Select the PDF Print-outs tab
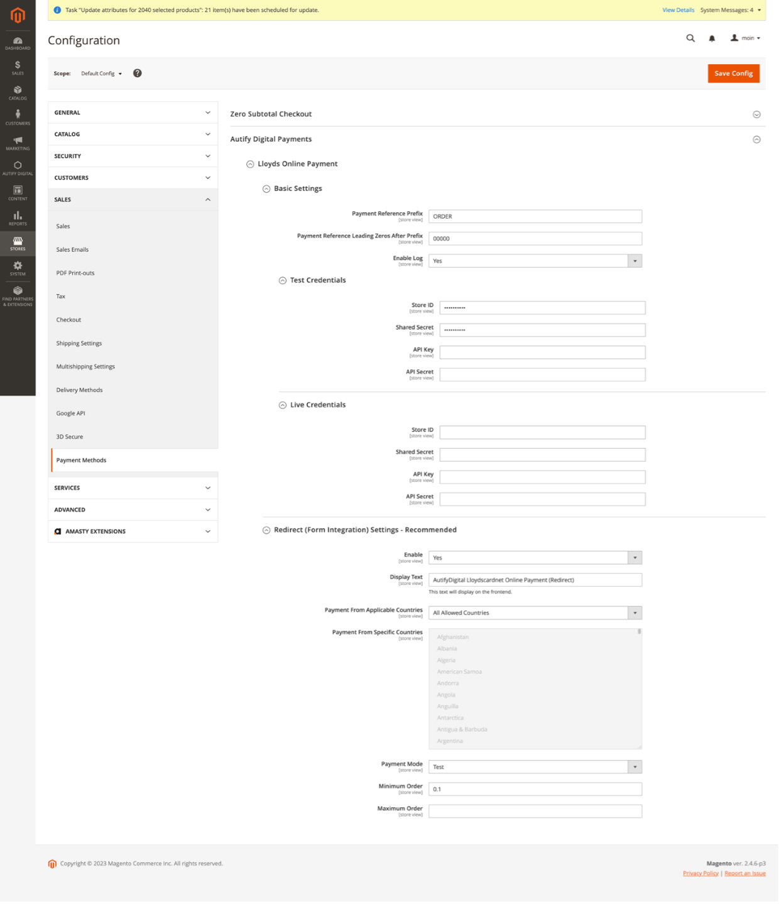Screen dimensions: 781x904 [x=134, y=273]
